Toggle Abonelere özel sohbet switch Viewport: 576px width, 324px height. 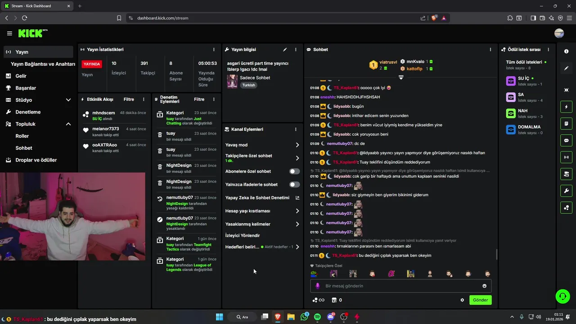pos(294,171)
